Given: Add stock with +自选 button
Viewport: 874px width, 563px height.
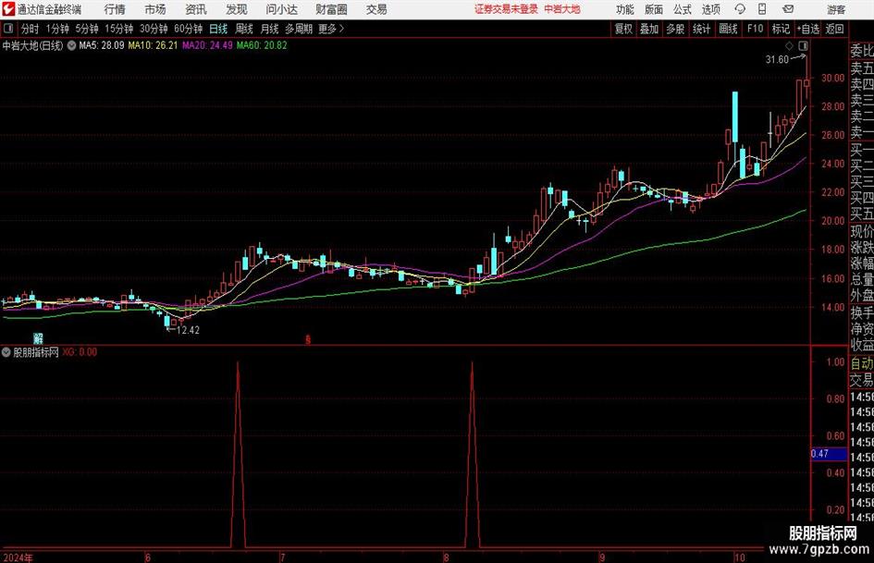Looking at the screenshot, I should (x=808, y=29).
